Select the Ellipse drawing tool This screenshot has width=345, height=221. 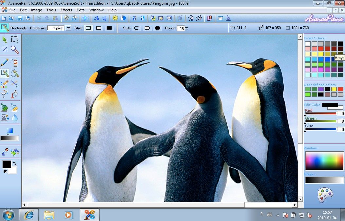point(15,73)
